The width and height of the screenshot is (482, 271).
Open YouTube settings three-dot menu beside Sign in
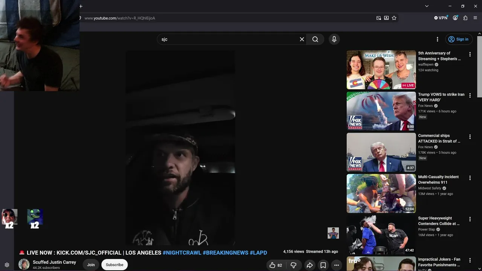pyautogui.click(x=437, y=39)
